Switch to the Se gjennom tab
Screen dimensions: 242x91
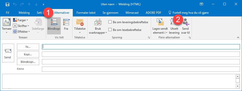point(110,13)
